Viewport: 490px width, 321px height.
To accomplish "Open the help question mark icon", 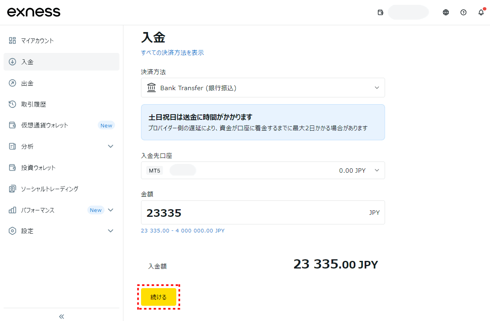I will click(x=464, y=12).
